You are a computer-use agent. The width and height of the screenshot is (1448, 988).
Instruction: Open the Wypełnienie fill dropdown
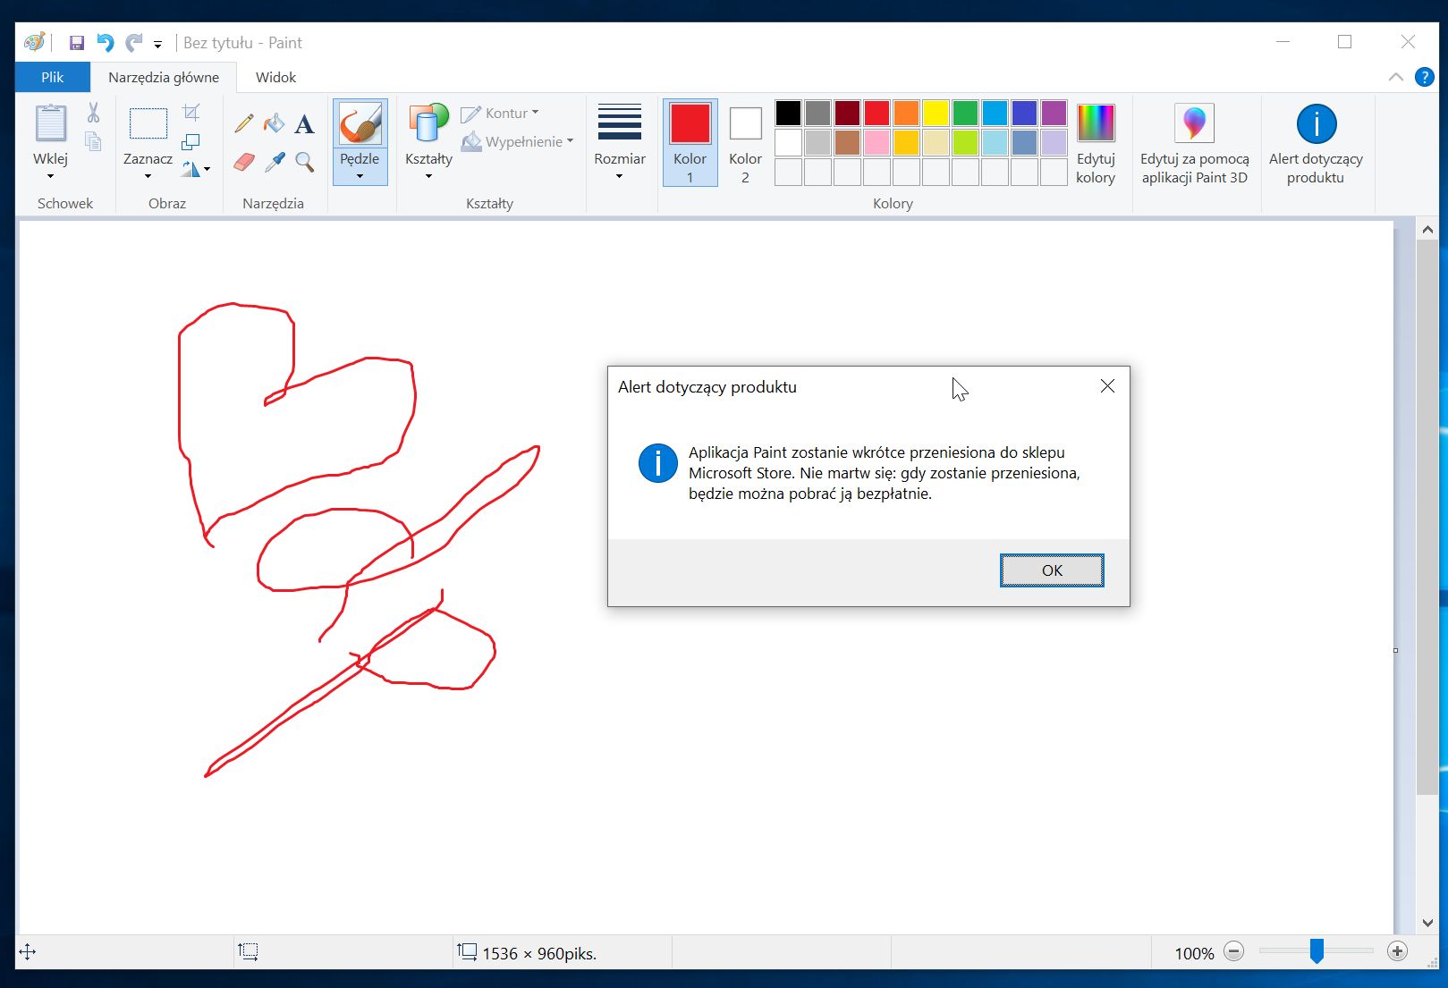pyautogui.click(x=517, y=141)
